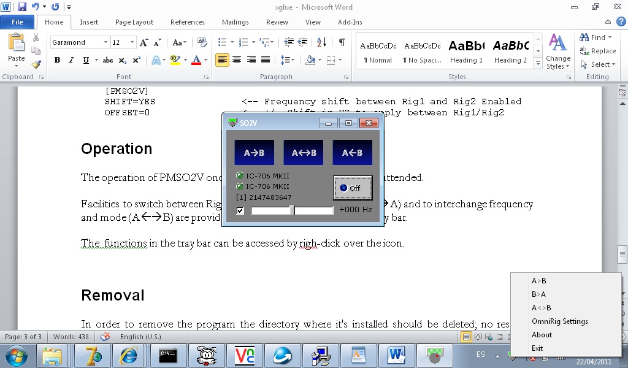Click the Sort icon

tap(321, 42)
